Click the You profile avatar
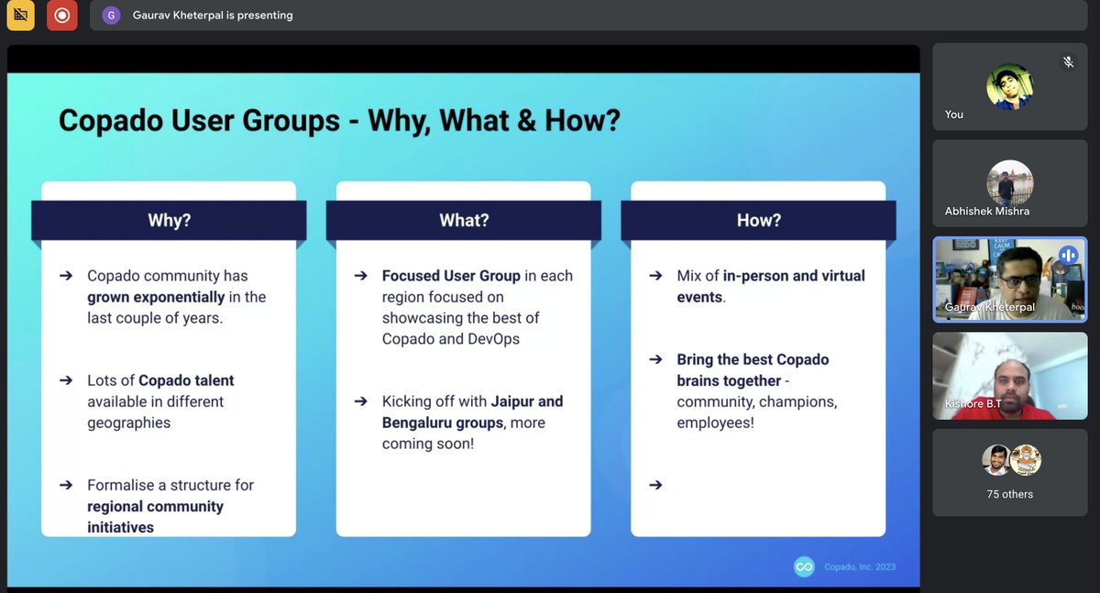The width and height of the screenshot is (1100, 593). tap(1009, 87)
